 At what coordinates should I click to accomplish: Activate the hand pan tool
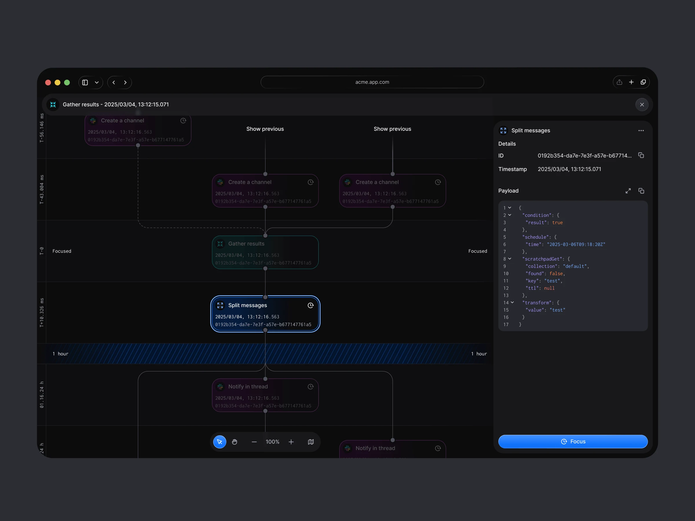click(235, 442)
